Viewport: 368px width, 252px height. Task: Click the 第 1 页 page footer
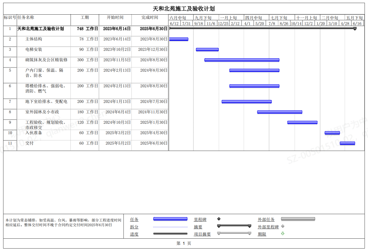coord(184,243)
